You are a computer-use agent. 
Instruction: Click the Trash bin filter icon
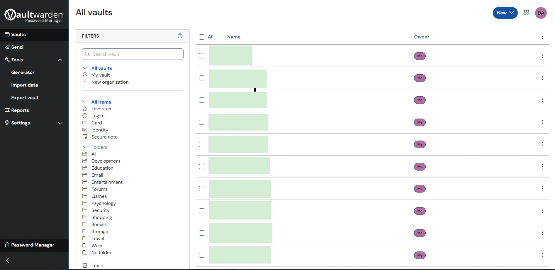point(85,265)
